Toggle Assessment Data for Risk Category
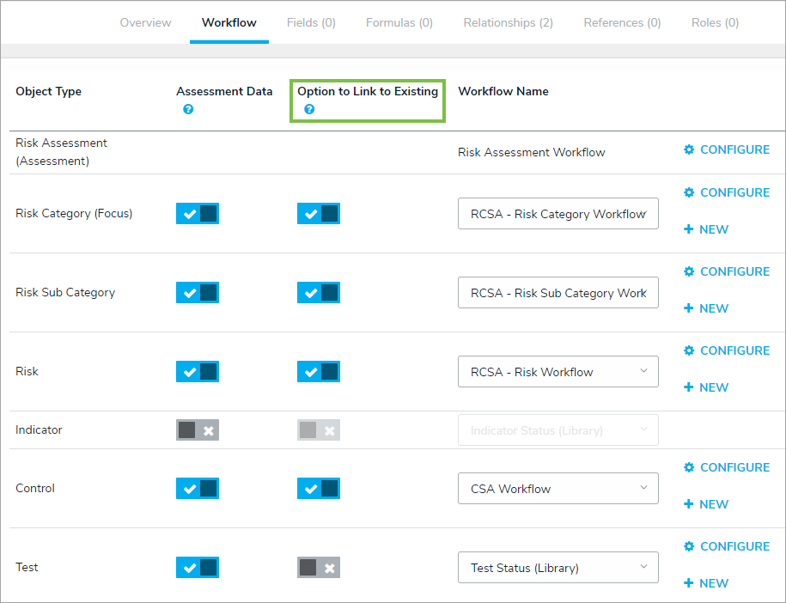Image resolution: width=786 pixels, height=603 pixels. click(198, 214)
